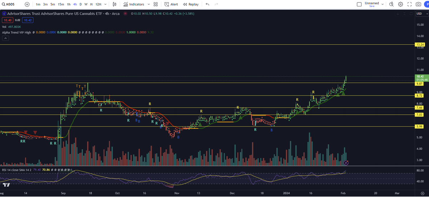Click the move pane down arrow icon

398,14
